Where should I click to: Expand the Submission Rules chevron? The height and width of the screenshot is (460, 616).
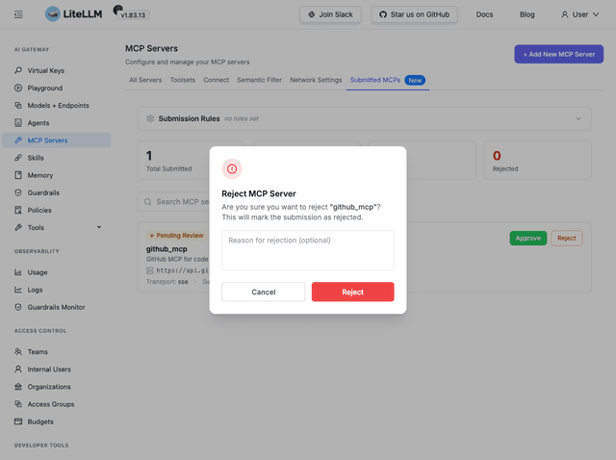578,118
